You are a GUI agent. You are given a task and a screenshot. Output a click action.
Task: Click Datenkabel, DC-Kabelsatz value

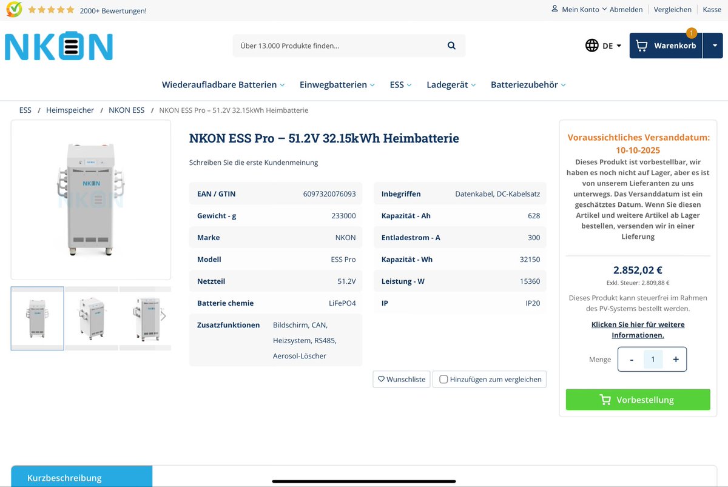point(497,194)
